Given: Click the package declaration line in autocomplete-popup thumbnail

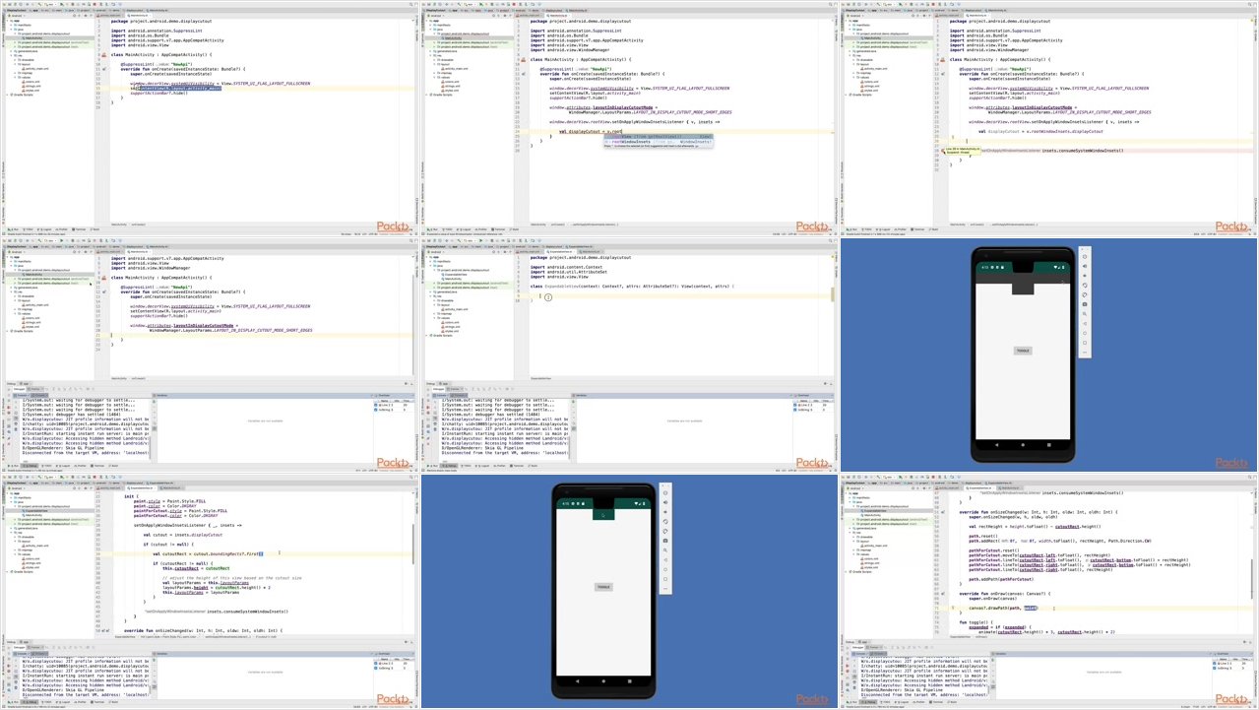Looking at the screenshot, I should click(579, 21).
